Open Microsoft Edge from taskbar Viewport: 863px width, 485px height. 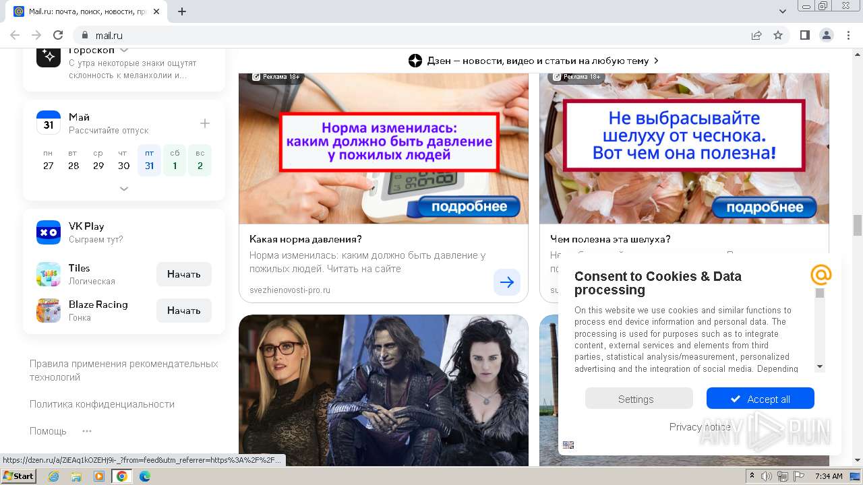click(x=145, y=476)
